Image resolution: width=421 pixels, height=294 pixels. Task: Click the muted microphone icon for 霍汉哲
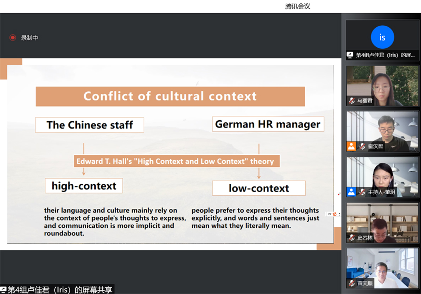coord(362,146)
